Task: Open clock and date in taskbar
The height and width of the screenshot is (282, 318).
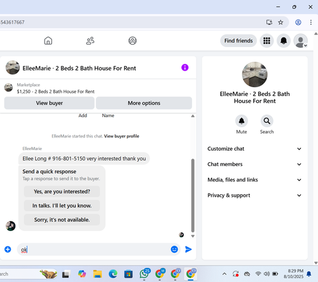Action: [293, 274]
